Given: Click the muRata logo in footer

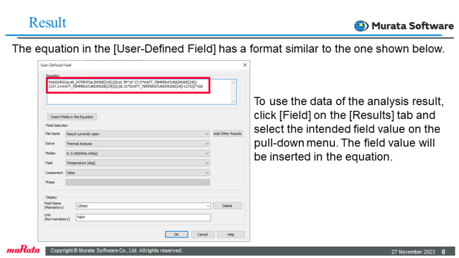Looking at the screenshot, I should point(22,250).
